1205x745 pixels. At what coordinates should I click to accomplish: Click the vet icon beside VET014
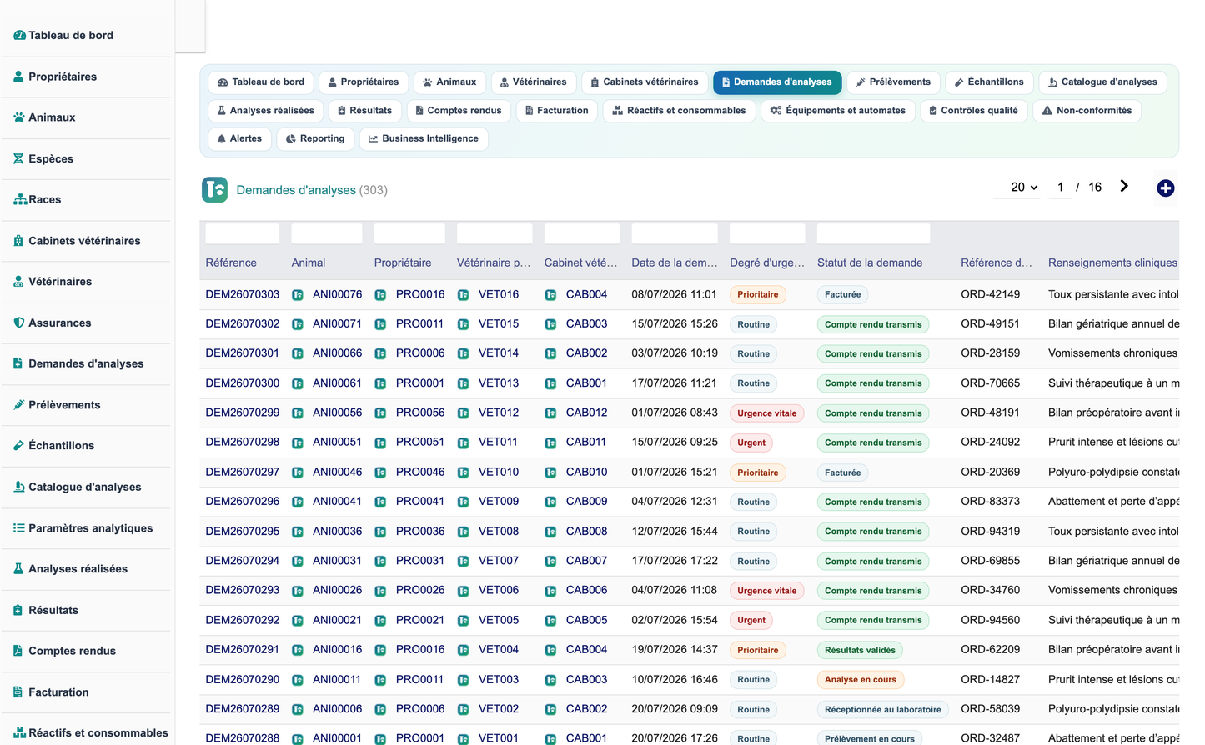[463, 354]
